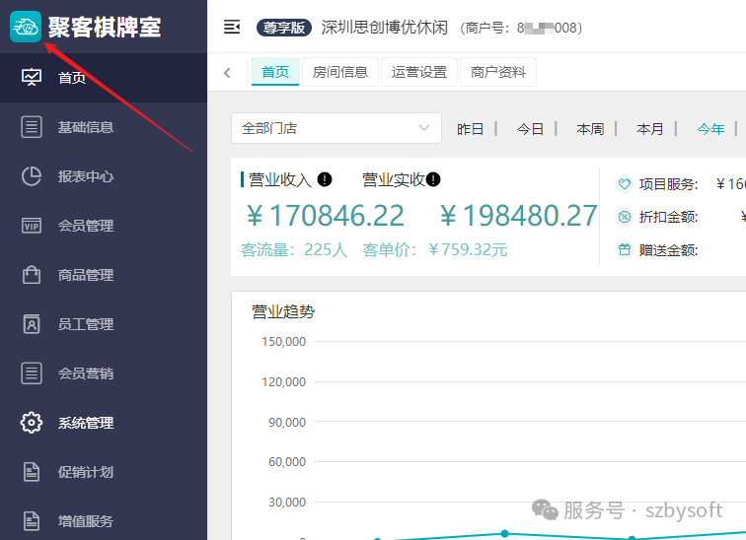The width and height of the screenshot is (746, 540).
Task: Click actual receipts value ￥198480.27
Action: pos(519,216)
